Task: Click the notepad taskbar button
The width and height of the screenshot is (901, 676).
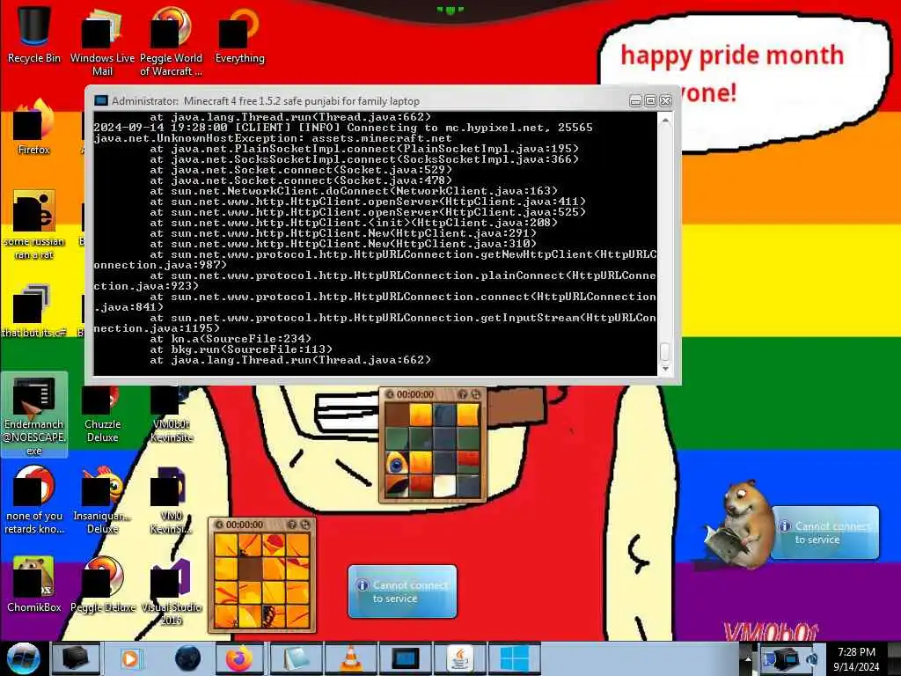Action: click(x=296, y=658)
